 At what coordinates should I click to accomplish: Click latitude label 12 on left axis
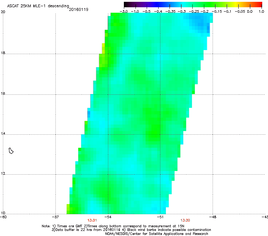[3, 174]
